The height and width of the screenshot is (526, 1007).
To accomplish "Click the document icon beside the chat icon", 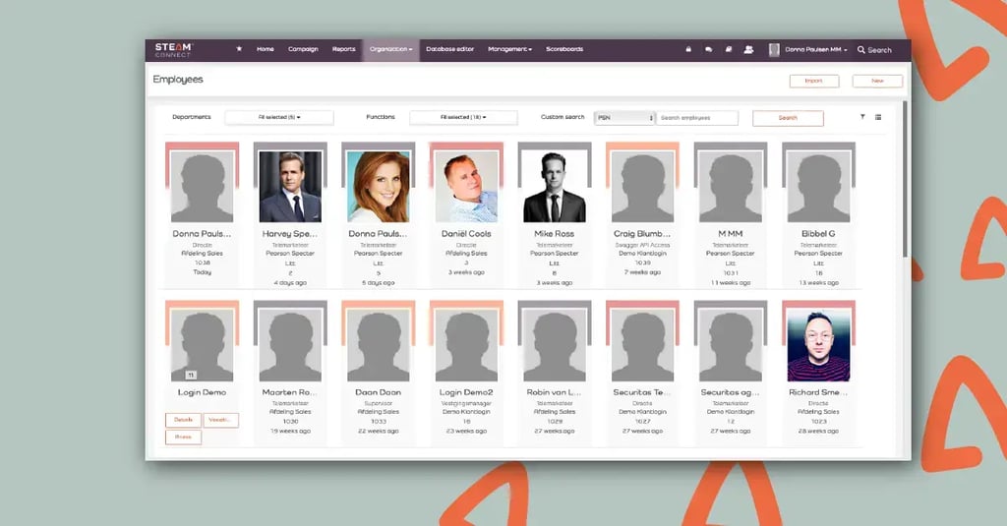I will 729,49.
